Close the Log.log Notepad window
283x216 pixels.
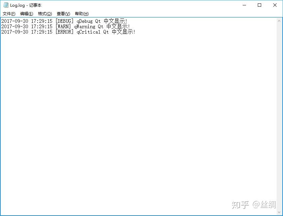[x=275, y=5]
